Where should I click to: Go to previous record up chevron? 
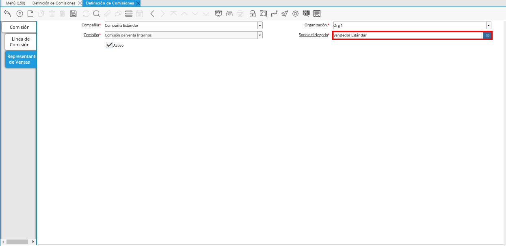[184, 13]
